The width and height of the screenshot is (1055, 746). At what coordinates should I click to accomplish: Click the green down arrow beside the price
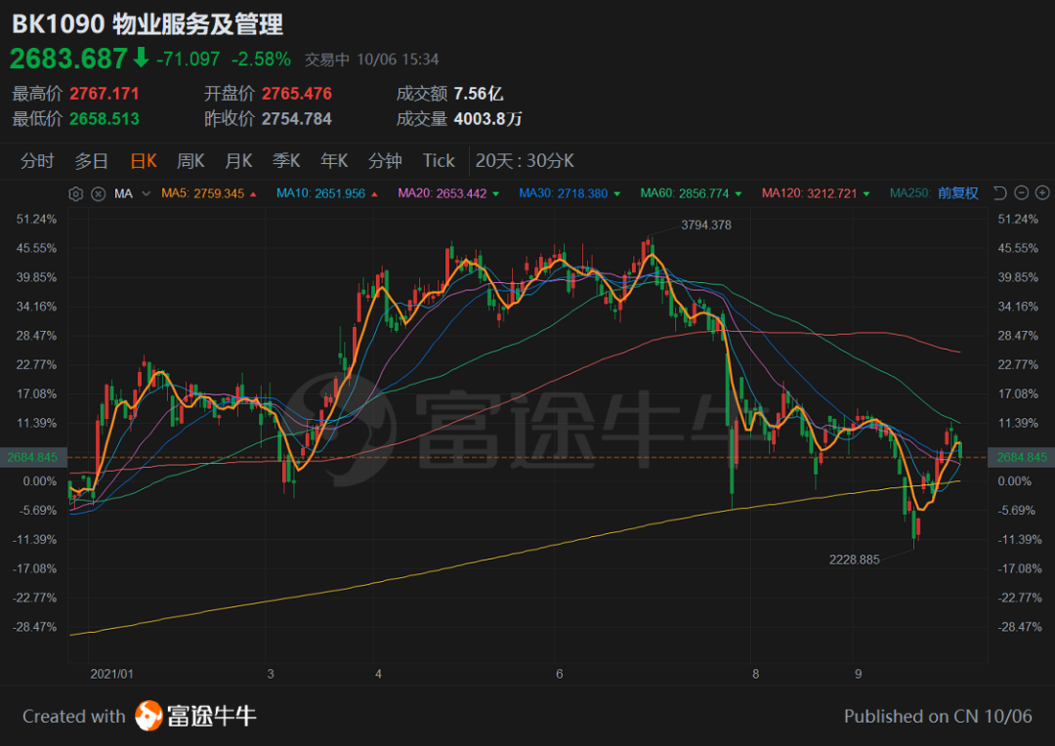(x=141, y=58)
